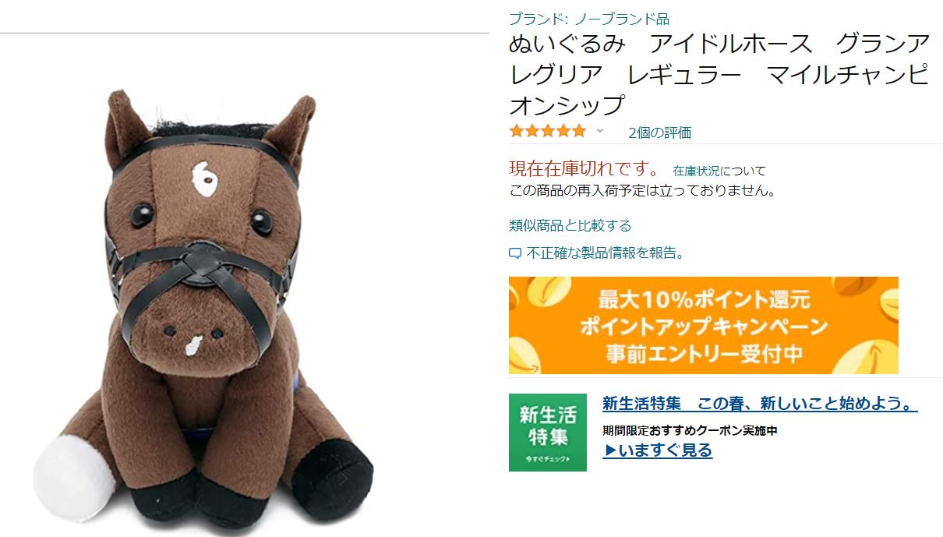Click the speech bubble report icon
This screenshot has height=537, width=943.
coord(514,253)
